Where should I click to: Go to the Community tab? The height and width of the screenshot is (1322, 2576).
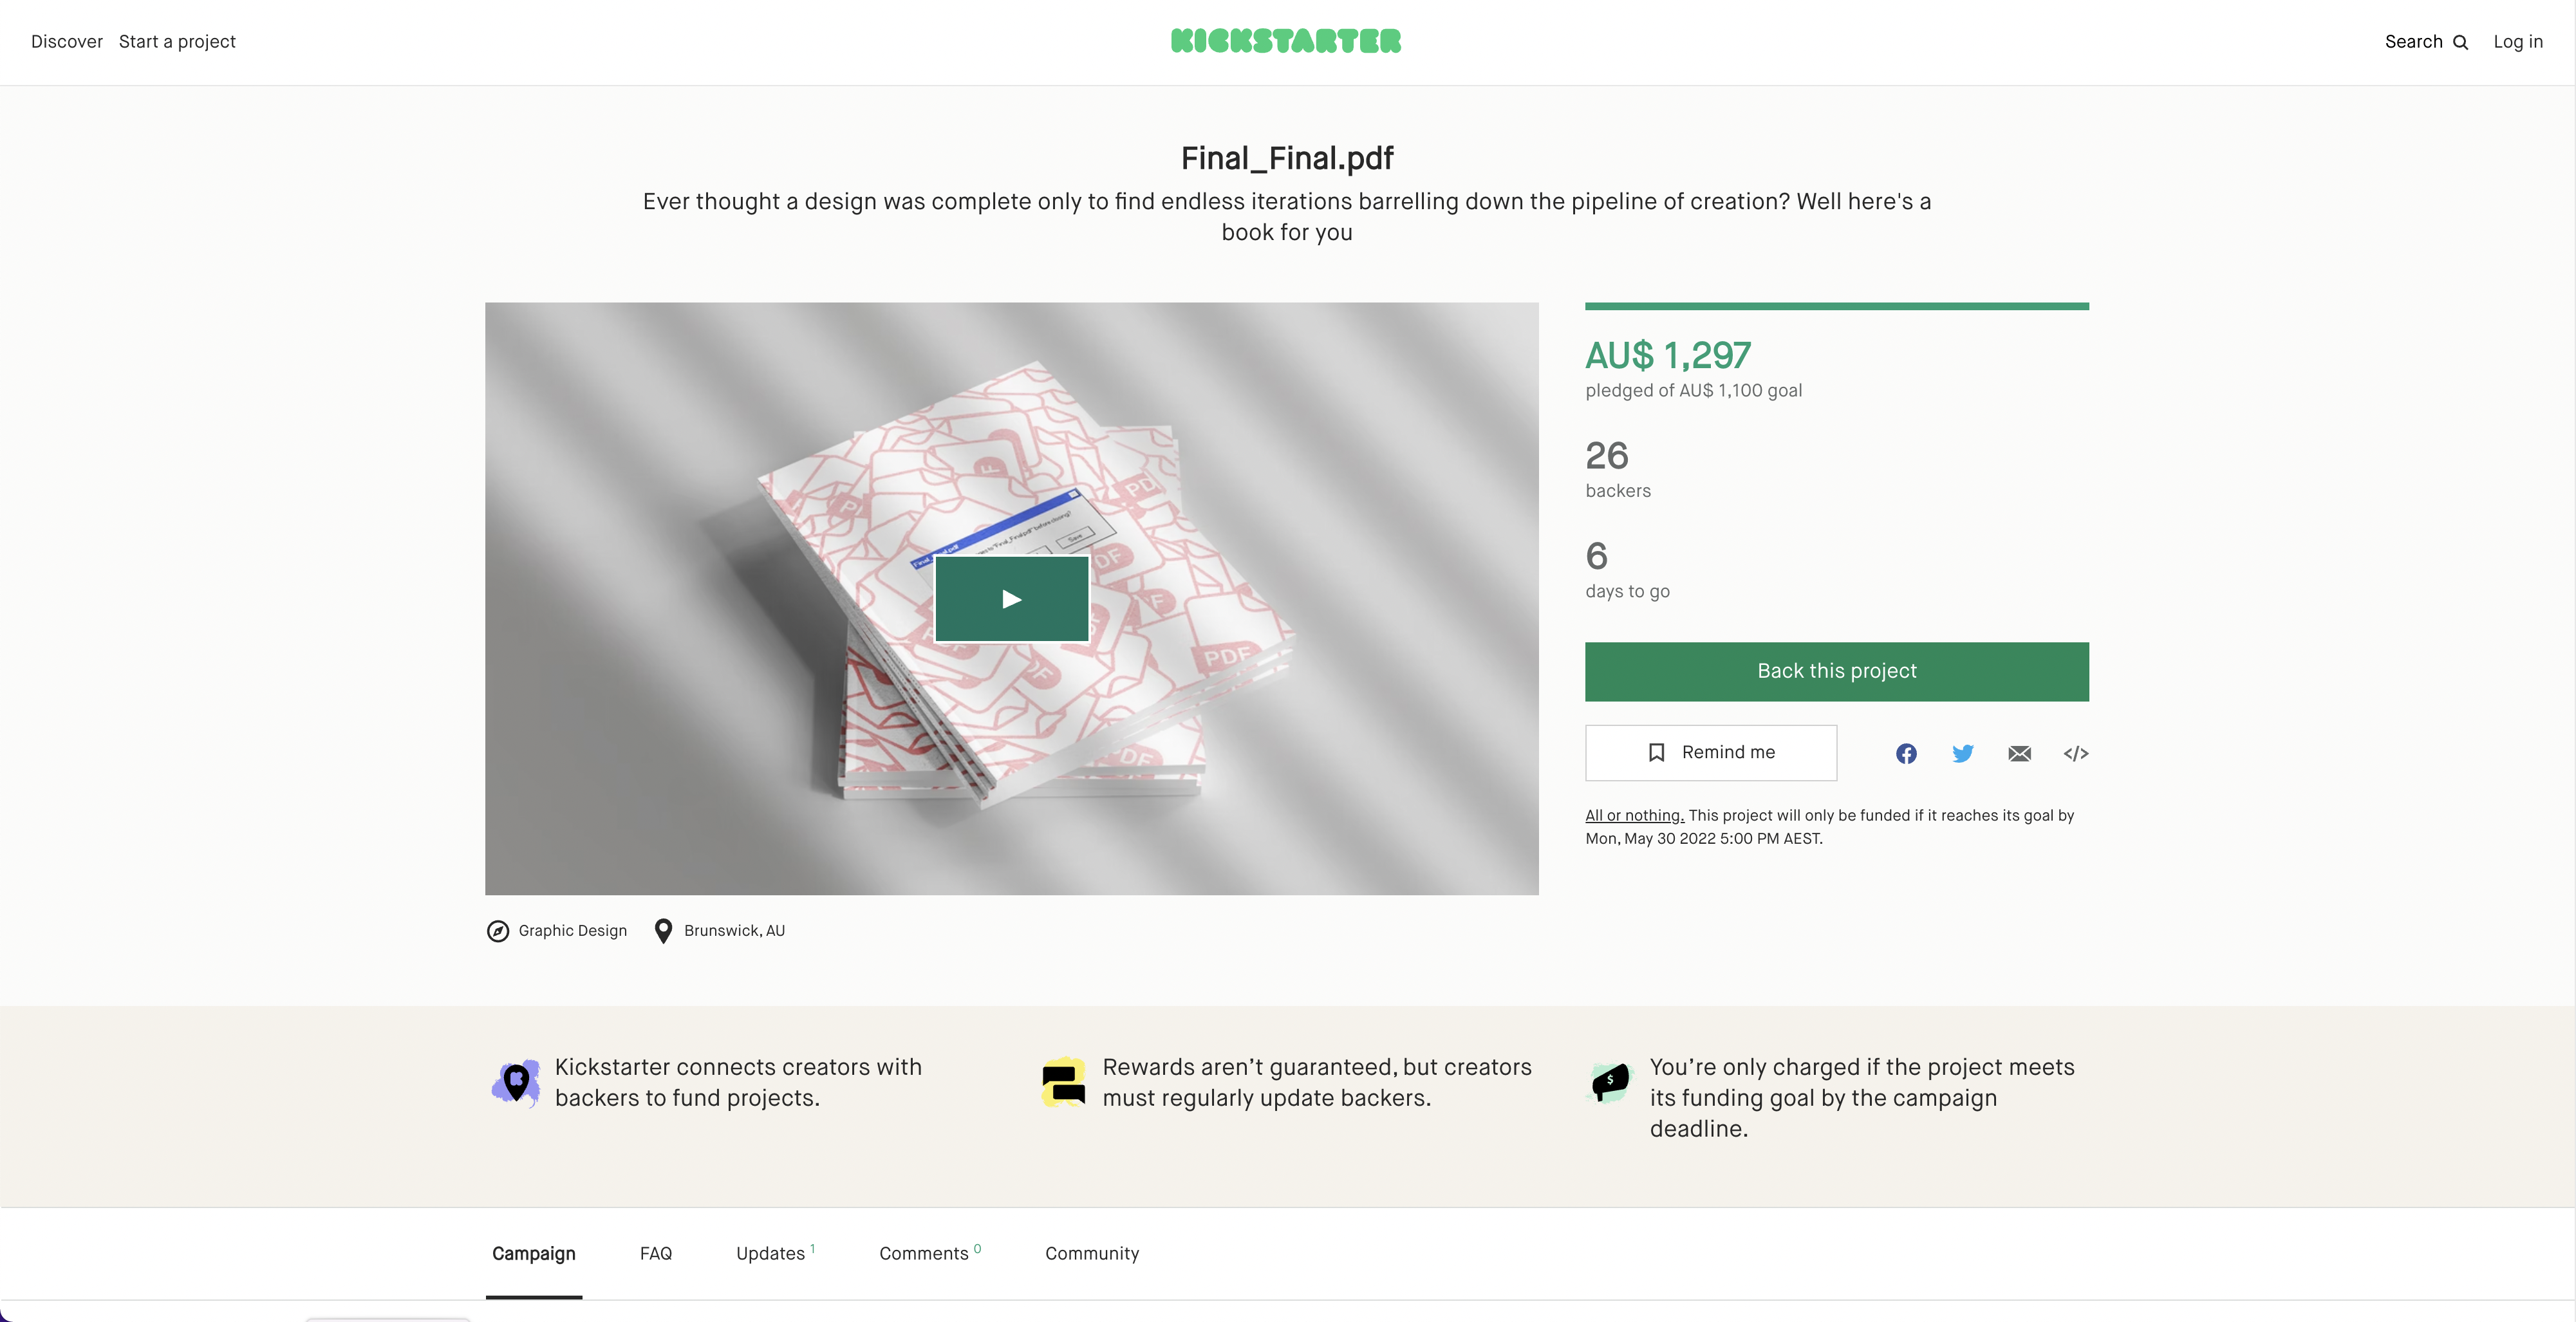[1092, 1253]
